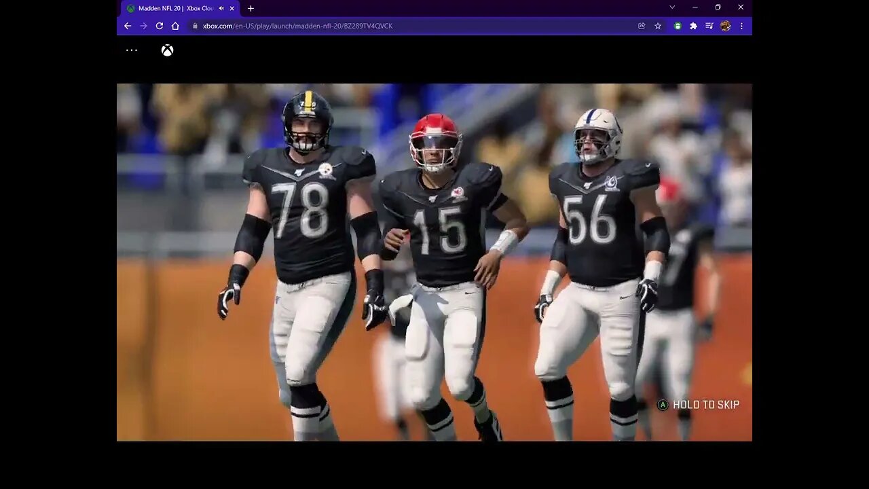View site security lock information
Image resolution: width=869 pixels, height=489 pixels.
(x=195, y=26)
